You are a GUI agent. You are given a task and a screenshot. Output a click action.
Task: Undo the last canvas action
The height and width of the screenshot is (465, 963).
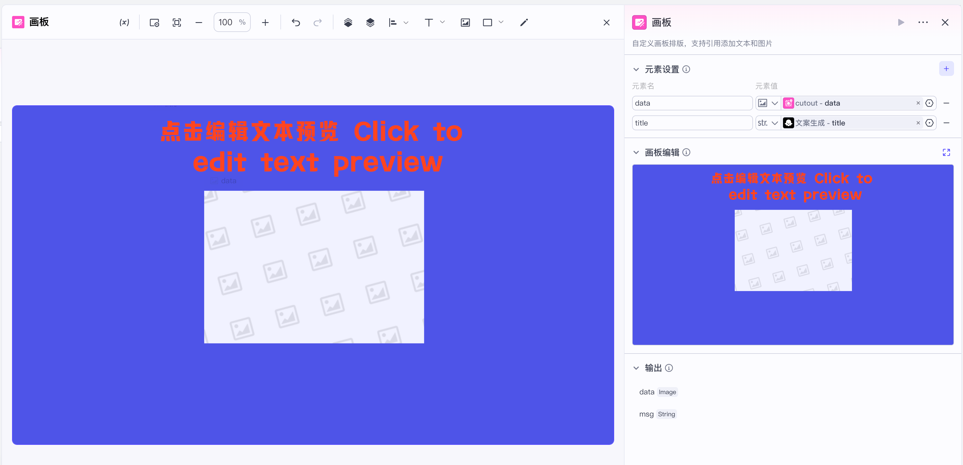point(296,22)
